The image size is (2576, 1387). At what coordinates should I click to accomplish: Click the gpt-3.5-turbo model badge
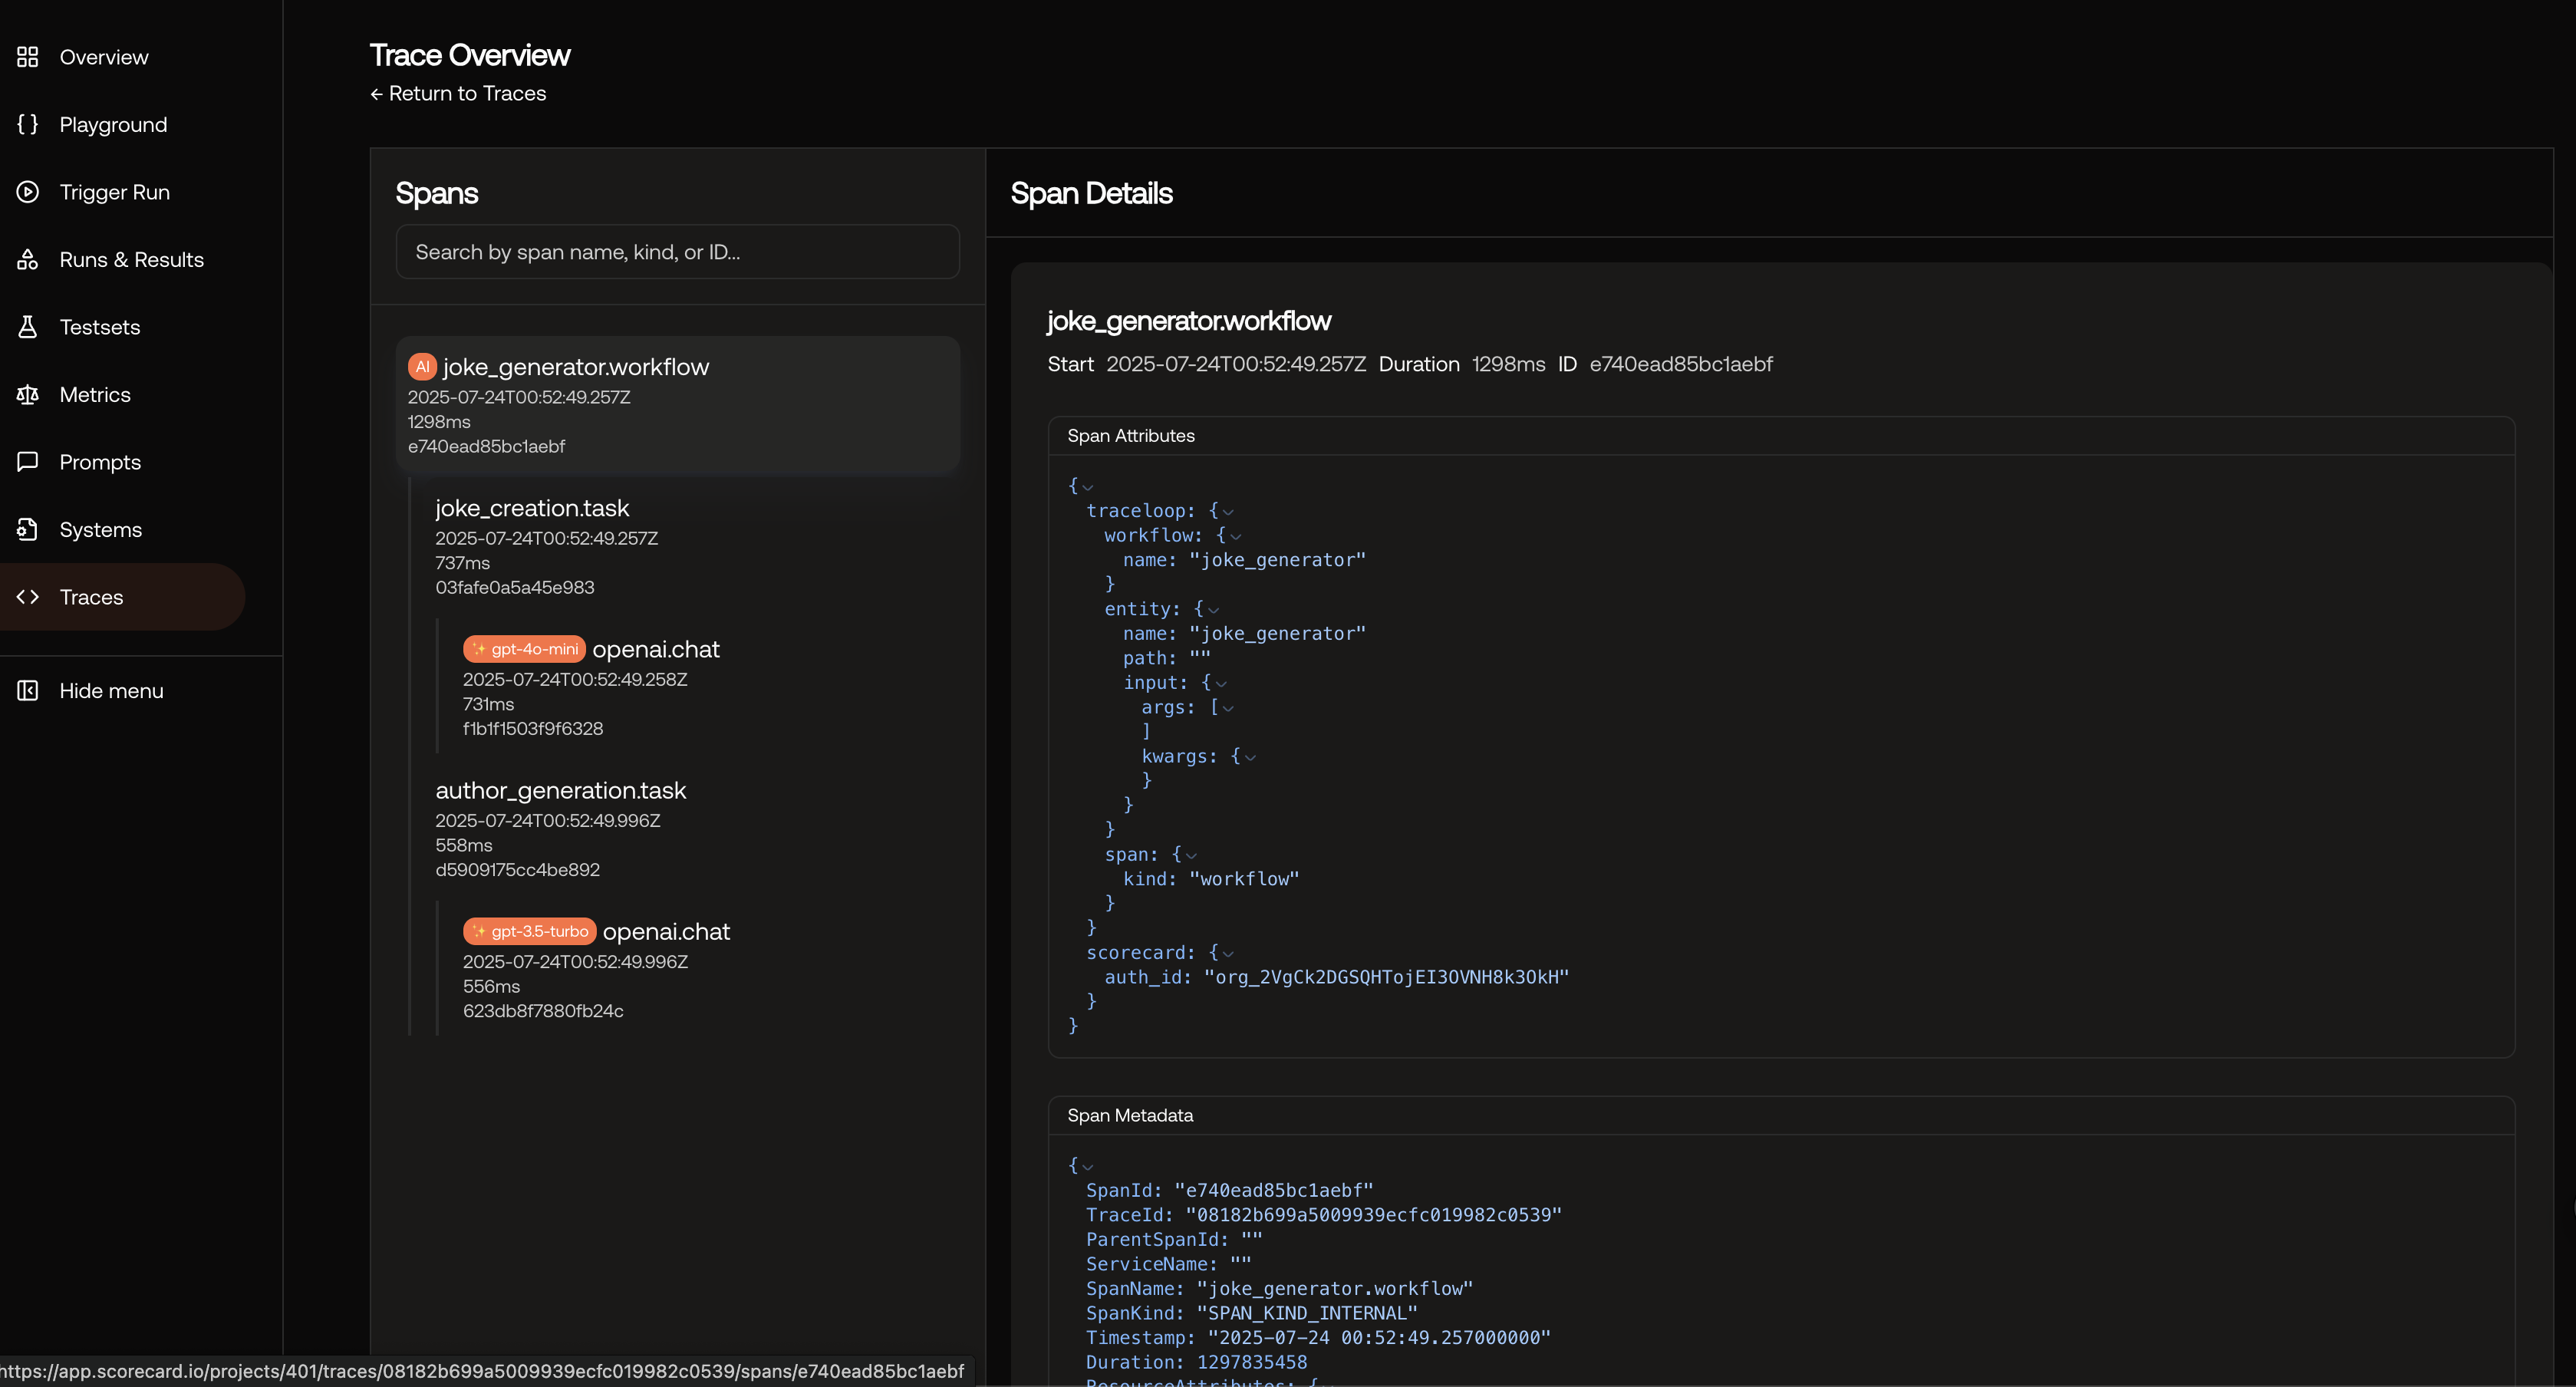529,931
